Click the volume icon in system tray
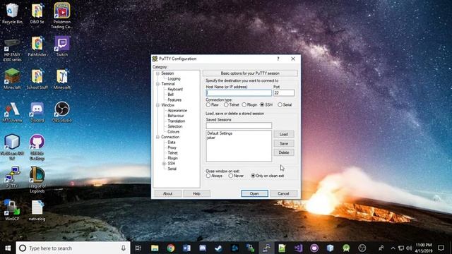The height and width of the screenshot is (254, 452). 409,248
